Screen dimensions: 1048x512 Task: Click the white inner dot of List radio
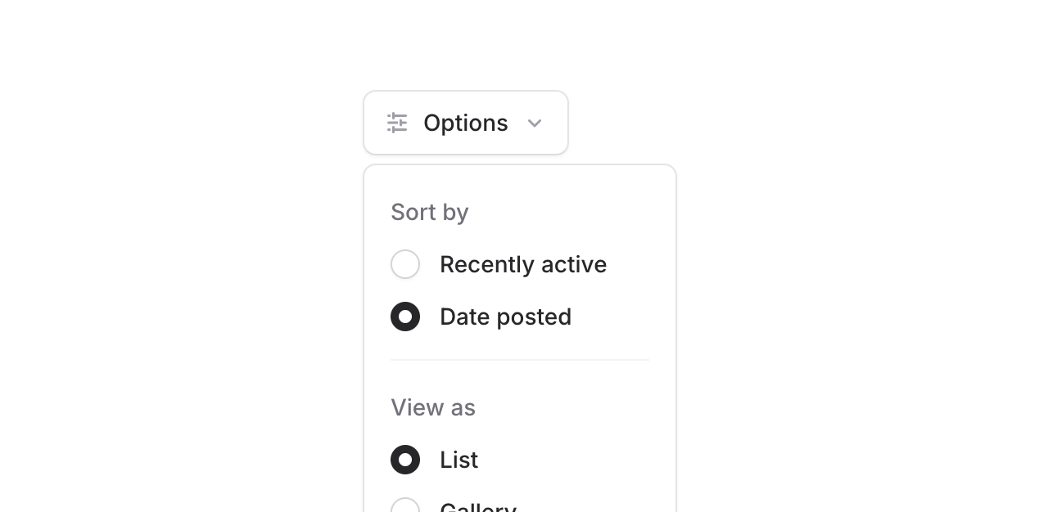[405, 460]
